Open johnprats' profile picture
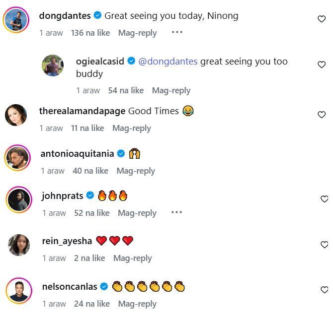 pos(18,200)
